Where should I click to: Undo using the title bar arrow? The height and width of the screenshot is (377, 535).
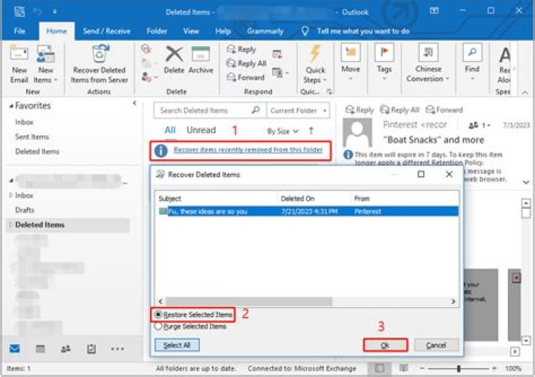click(x=37, y=12)
